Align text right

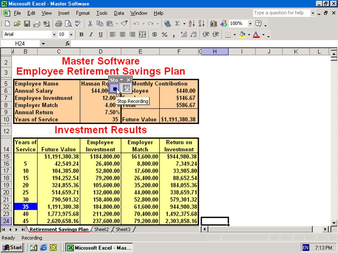pos(132,34)
